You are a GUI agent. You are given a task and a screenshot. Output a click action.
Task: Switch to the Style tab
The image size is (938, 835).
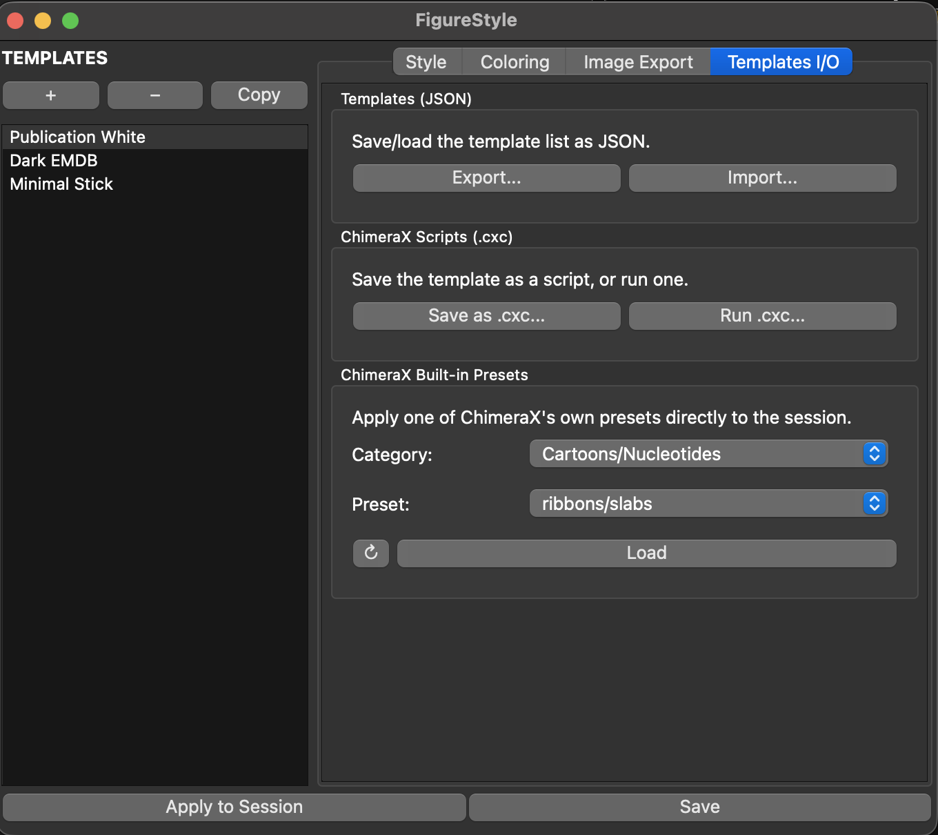point(426,62)
